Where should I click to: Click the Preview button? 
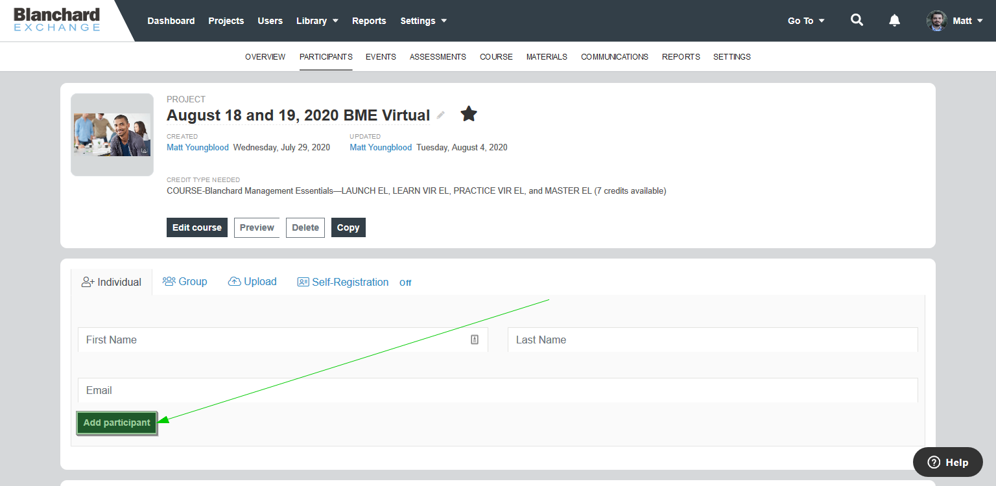tap(257, 227)
